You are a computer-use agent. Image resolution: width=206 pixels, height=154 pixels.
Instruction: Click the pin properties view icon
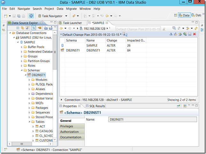[179, 106]
